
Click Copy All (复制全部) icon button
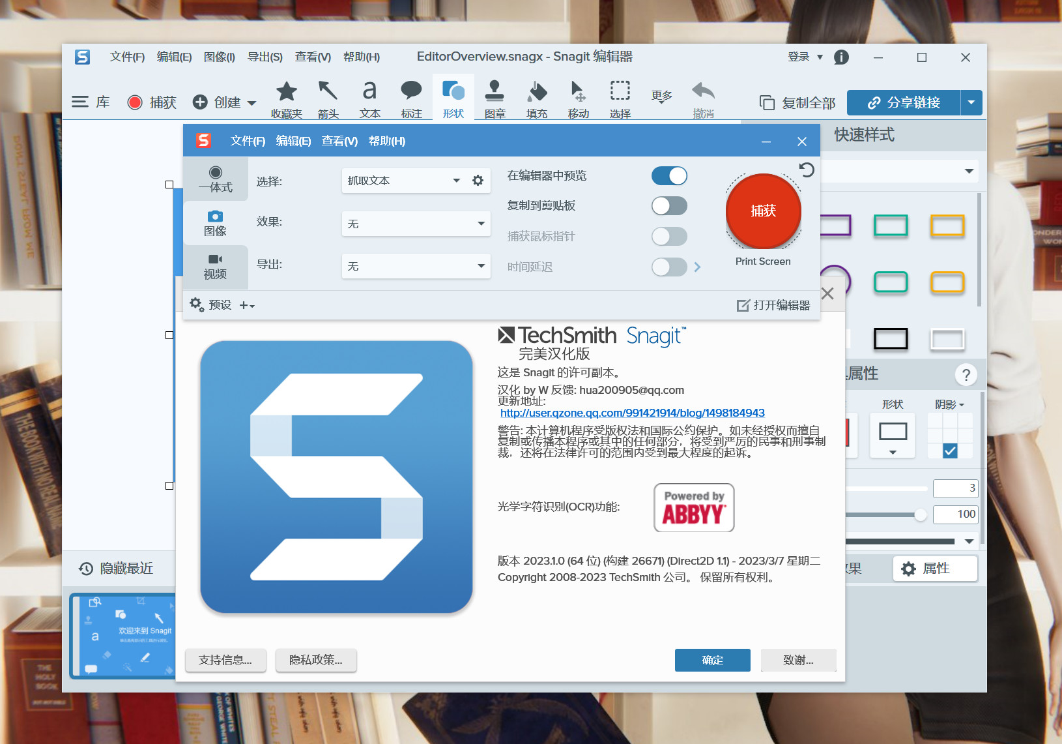pos(797,102)
